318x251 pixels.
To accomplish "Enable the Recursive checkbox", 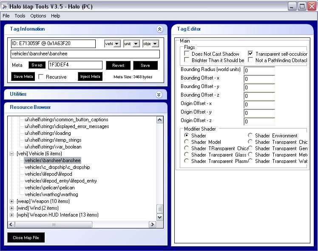I will [41, 77].
